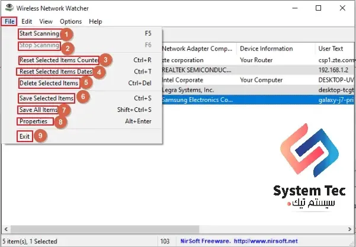Select the Intel Corporate row
This screenshot has width=356, height=247.
pos(258,80)
